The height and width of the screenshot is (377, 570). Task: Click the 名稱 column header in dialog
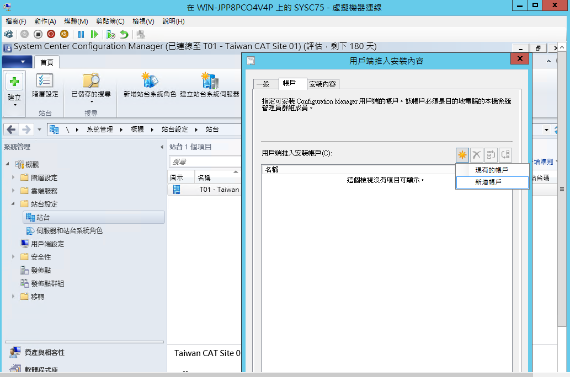click(x=358, y=170)
